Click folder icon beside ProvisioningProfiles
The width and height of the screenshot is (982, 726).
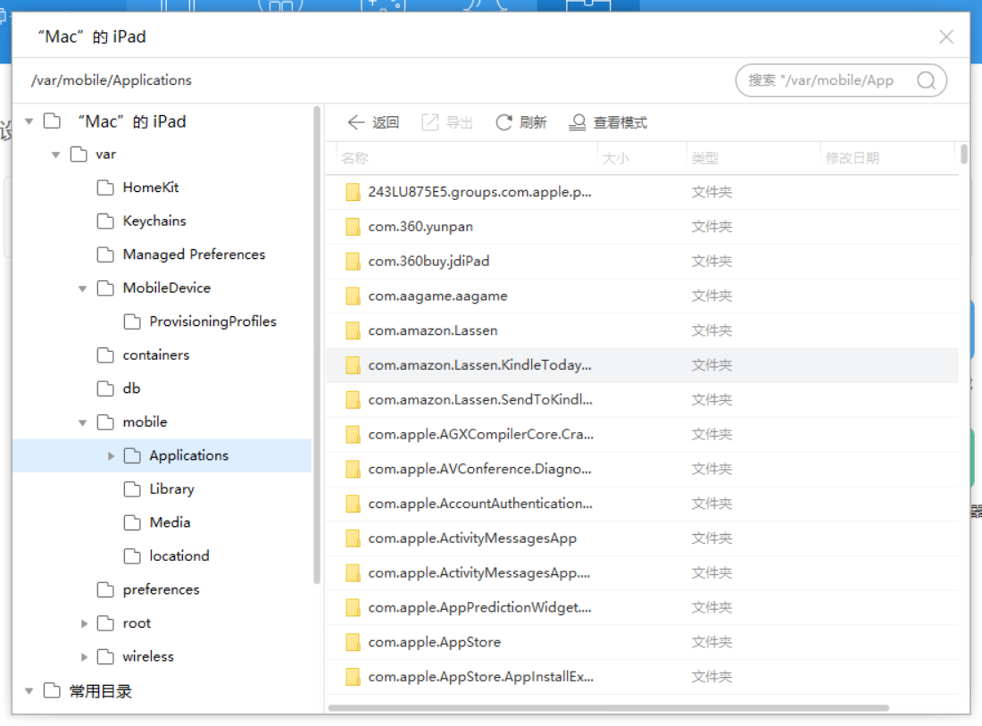click(132, 321)
